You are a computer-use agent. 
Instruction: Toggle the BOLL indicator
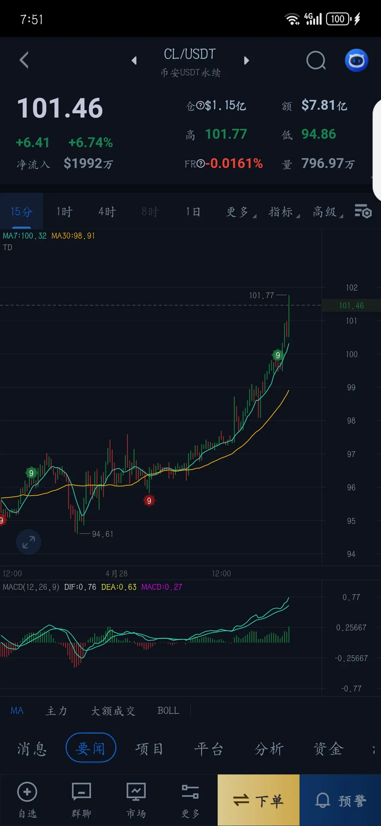(x=168, y=711)
